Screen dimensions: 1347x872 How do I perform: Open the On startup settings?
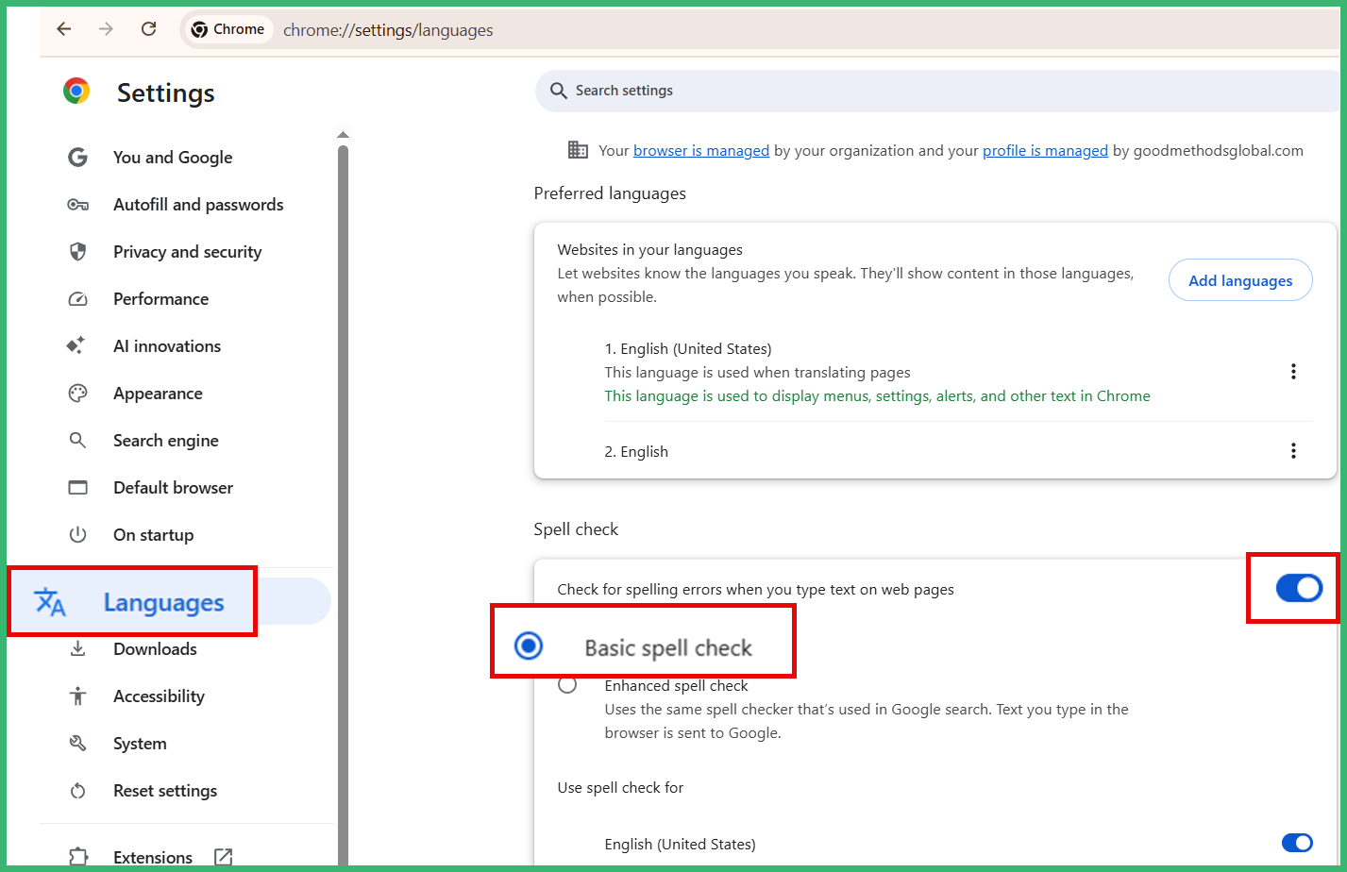pyautogui.click(x=153, y=534)
